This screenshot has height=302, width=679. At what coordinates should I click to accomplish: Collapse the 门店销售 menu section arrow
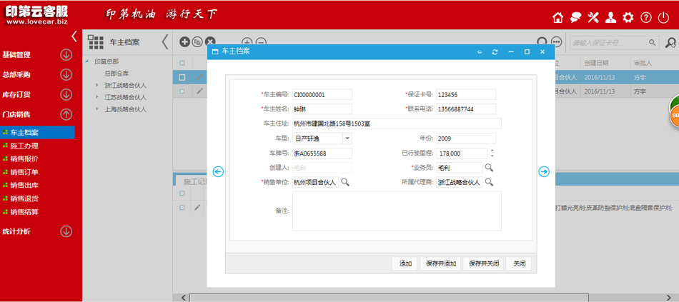66,114
